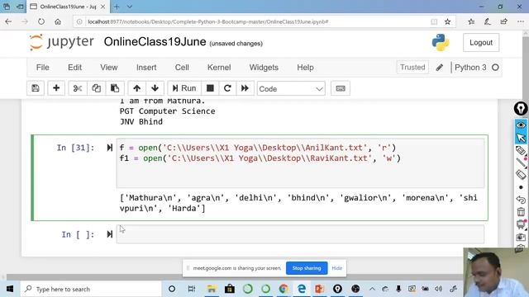Screen dimensions: 529x297
Task: Open PowerPoint from the taskbar
Action: click(319, 289)
